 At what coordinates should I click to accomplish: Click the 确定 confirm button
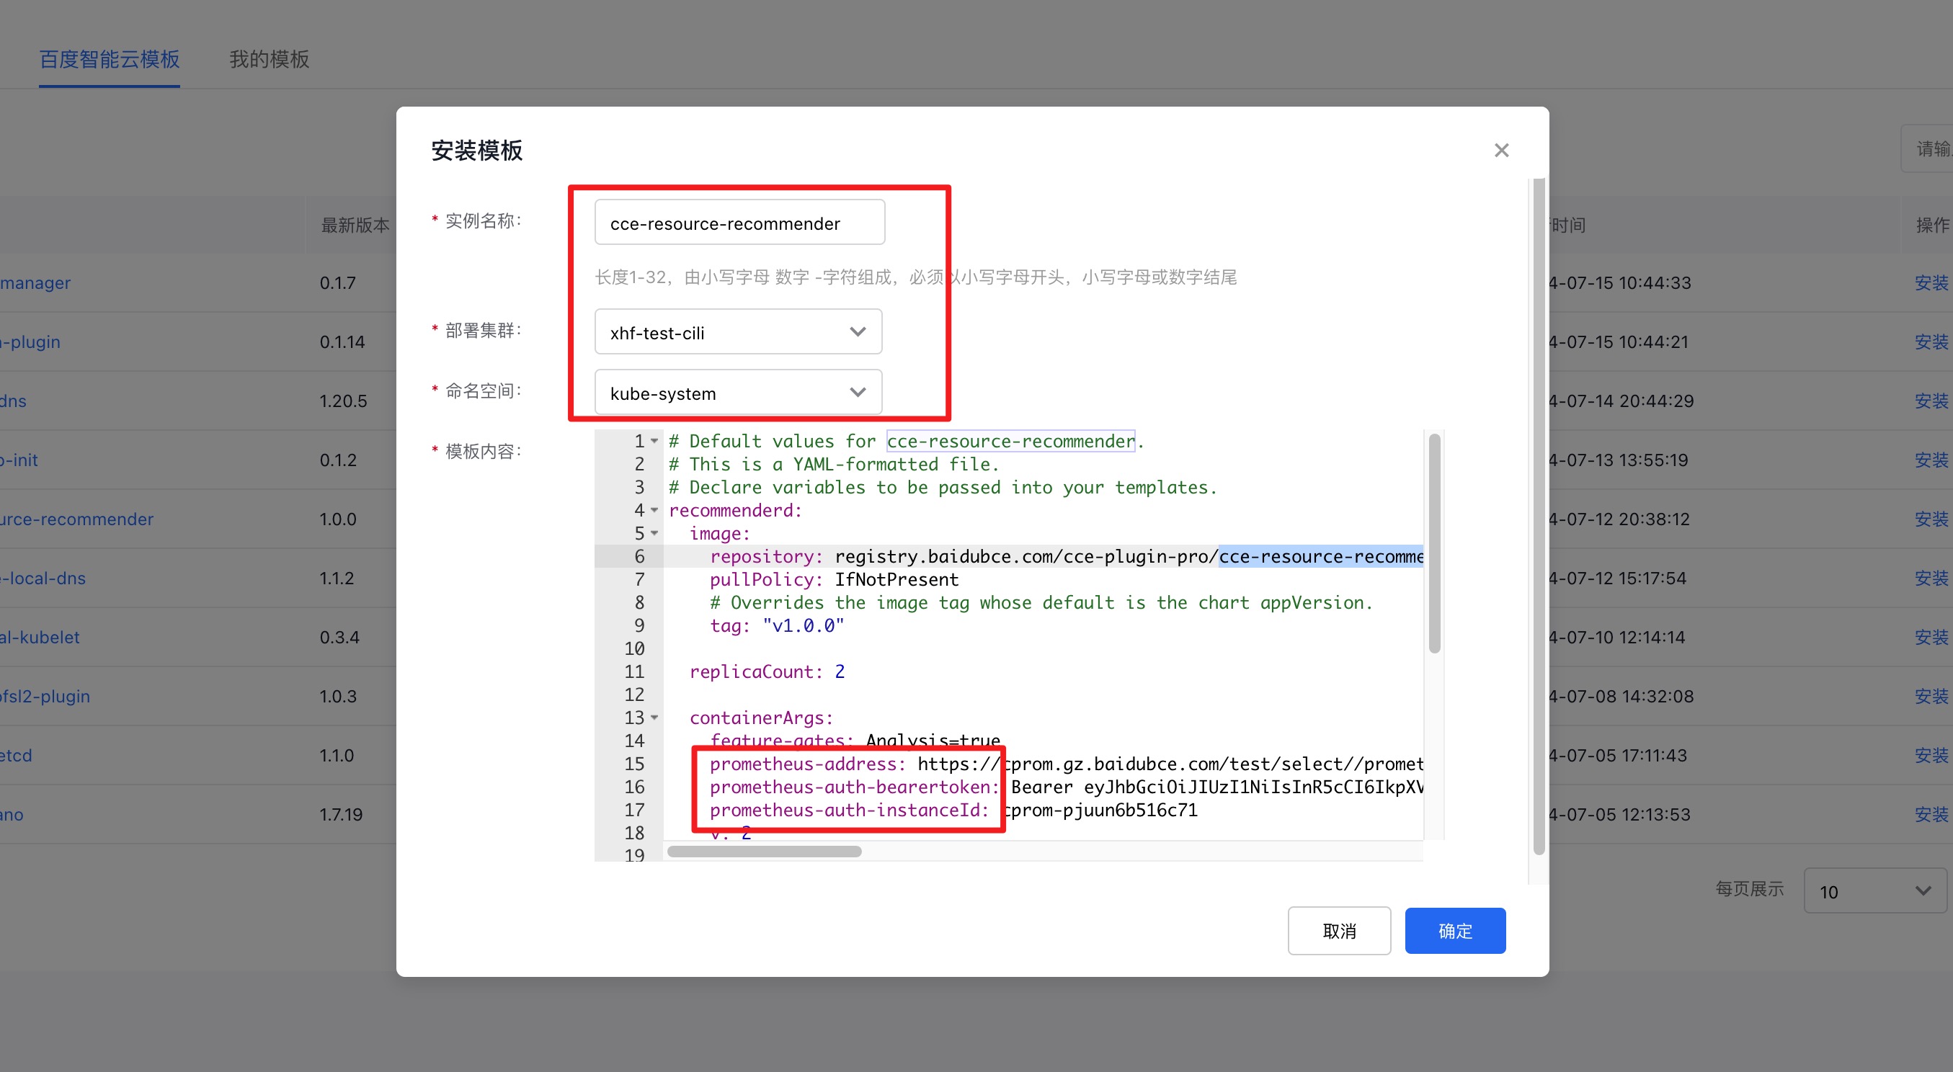1455,930
